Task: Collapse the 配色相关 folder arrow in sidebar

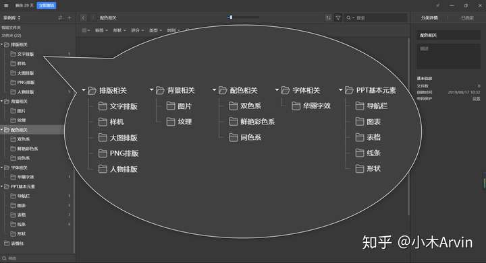Action: click(x=2, y=130)
